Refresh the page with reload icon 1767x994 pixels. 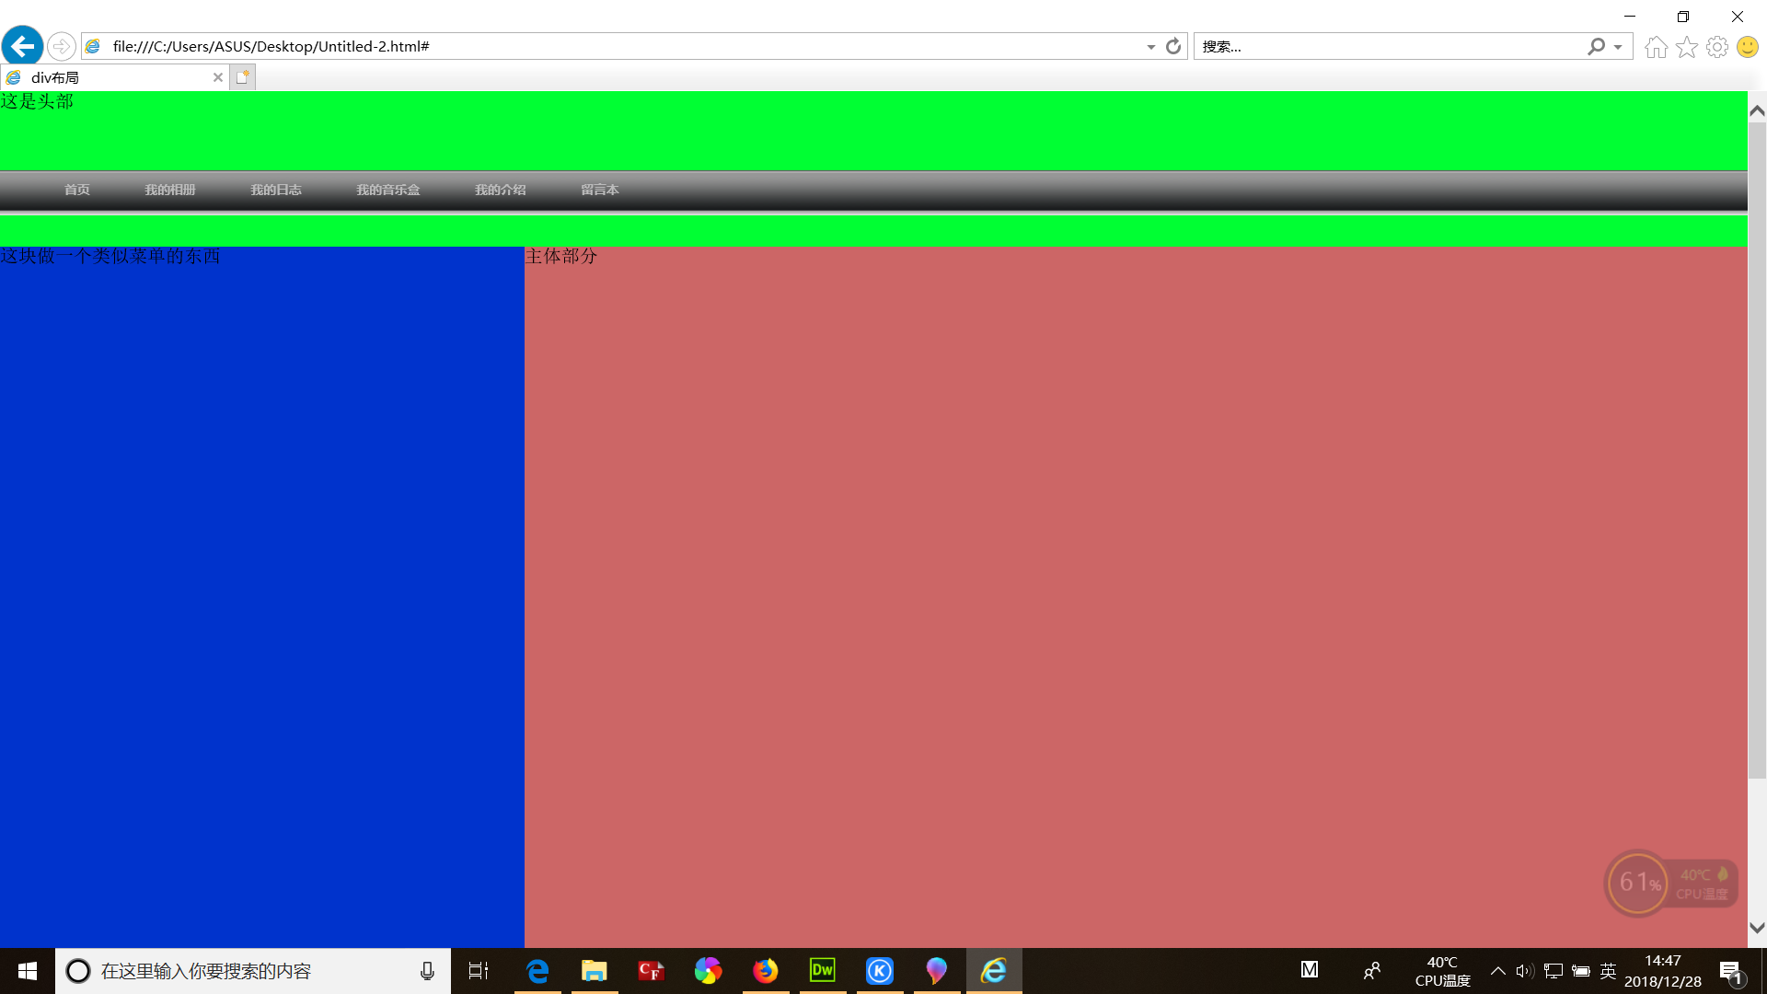(x=1173, y=46)
